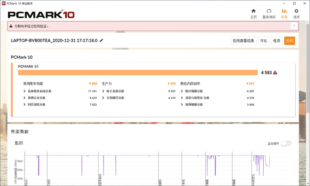Expand 渲染与视觉化分数 row
Screen dimensions: 310x186
pyautogui.click(x=182, y=98)
